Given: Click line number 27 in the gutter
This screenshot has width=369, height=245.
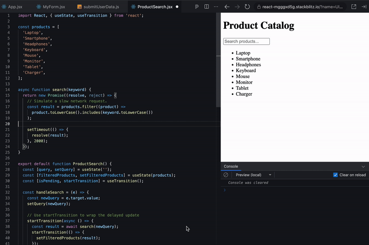Looking at the screenshot, I should point(7,164).
